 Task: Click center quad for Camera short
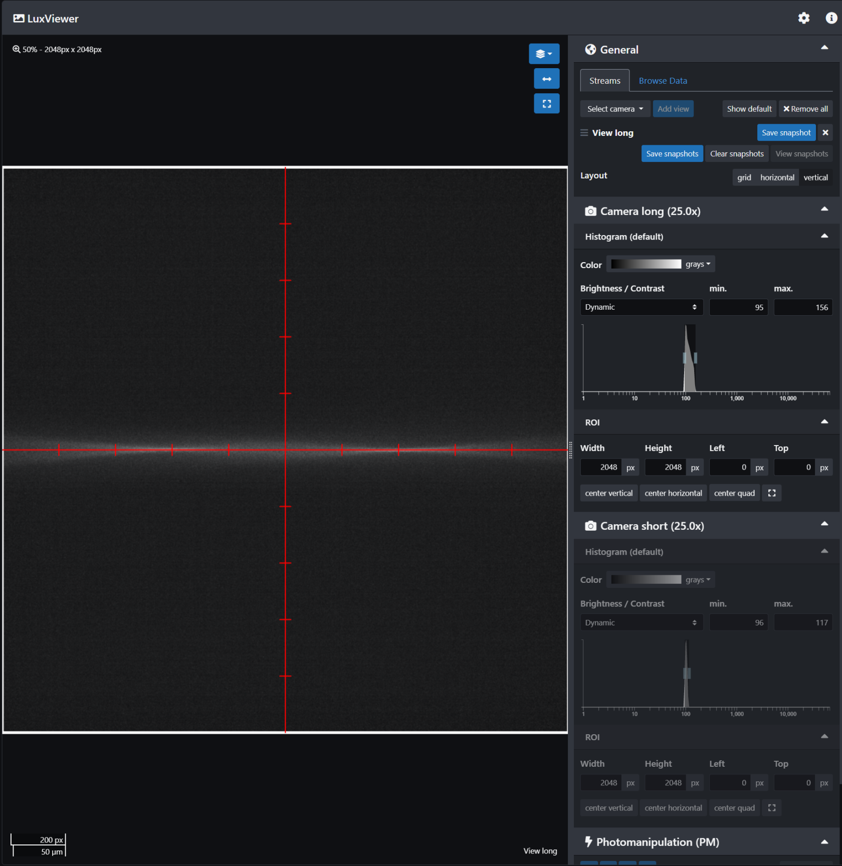tap(734, 808)
